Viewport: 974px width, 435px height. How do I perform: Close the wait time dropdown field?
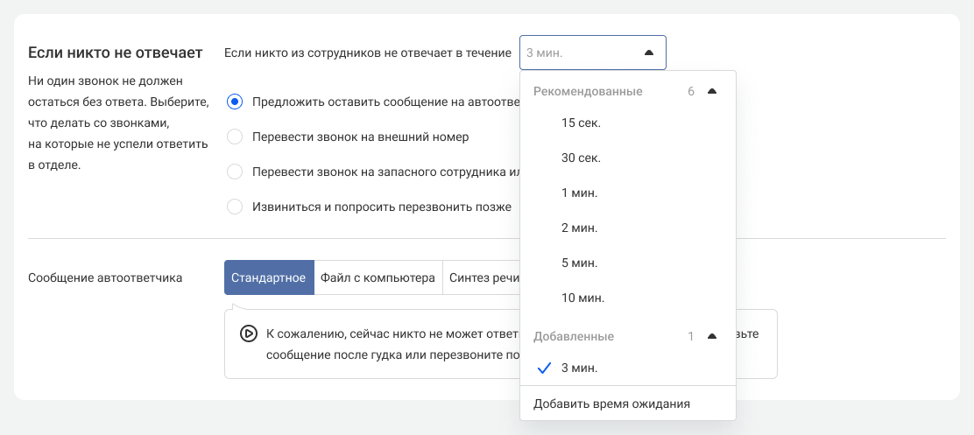(x=648, y=53)
